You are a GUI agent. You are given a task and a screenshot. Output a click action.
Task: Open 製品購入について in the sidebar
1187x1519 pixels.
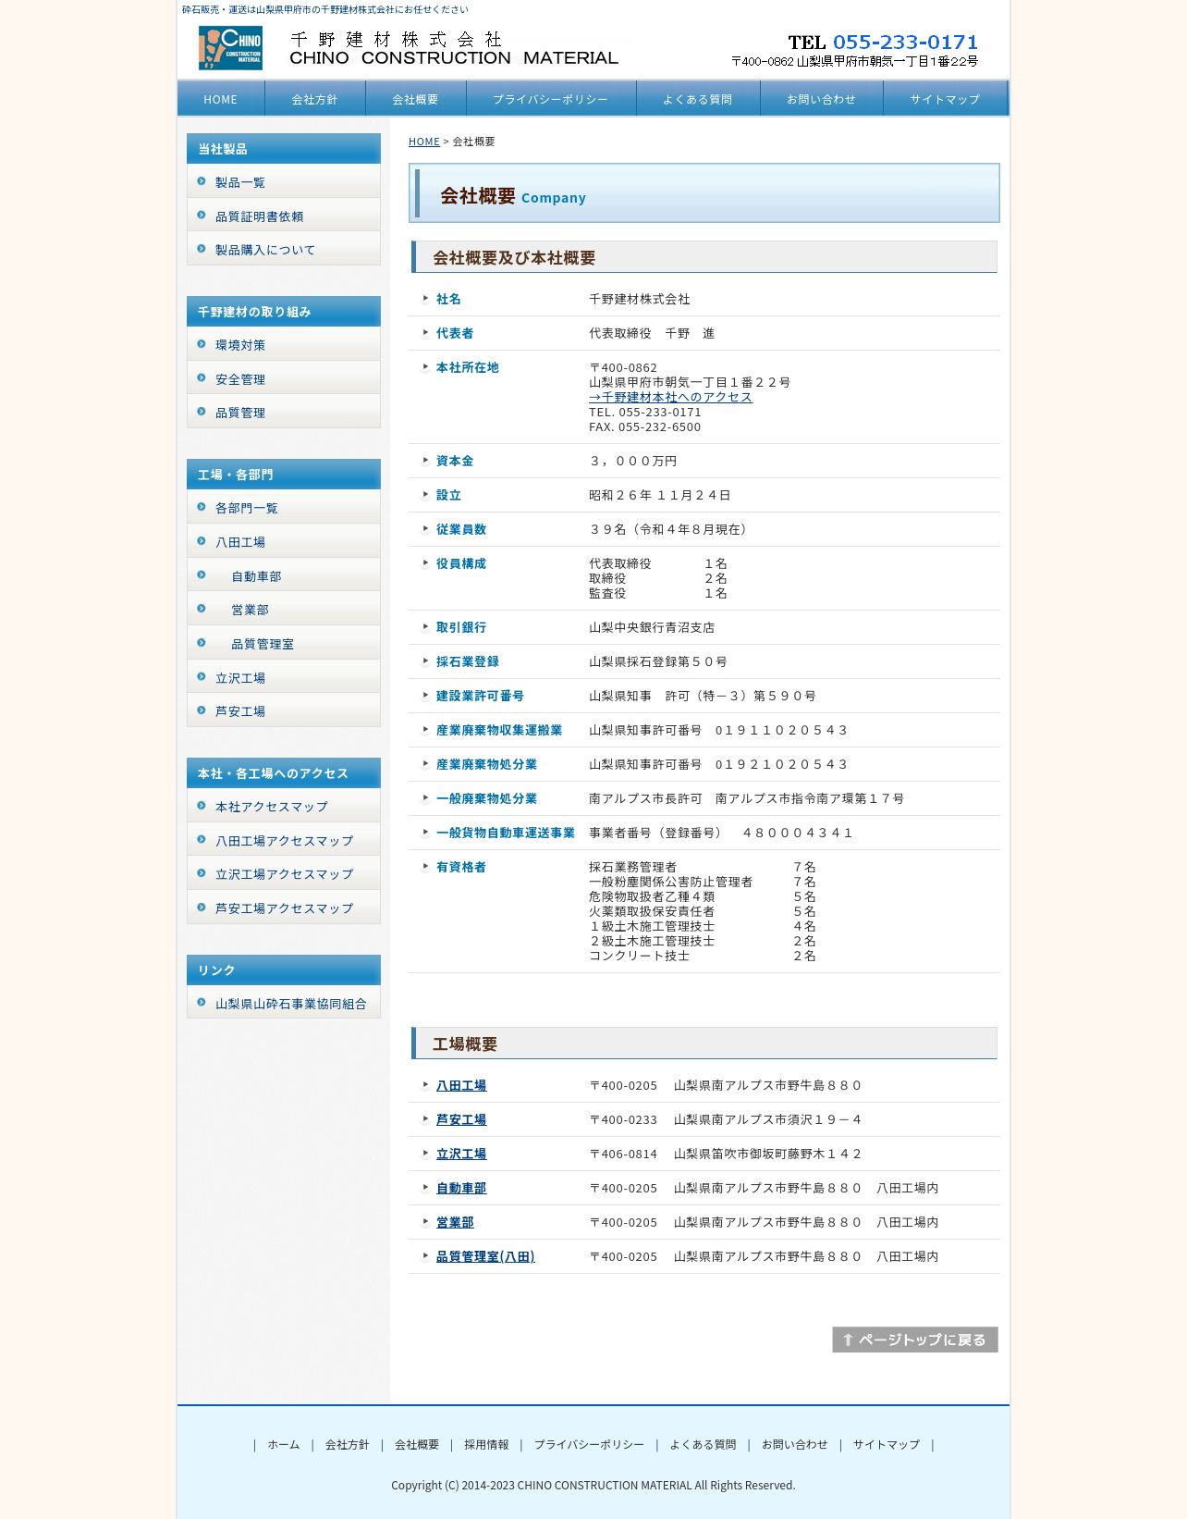pos(284,250)
